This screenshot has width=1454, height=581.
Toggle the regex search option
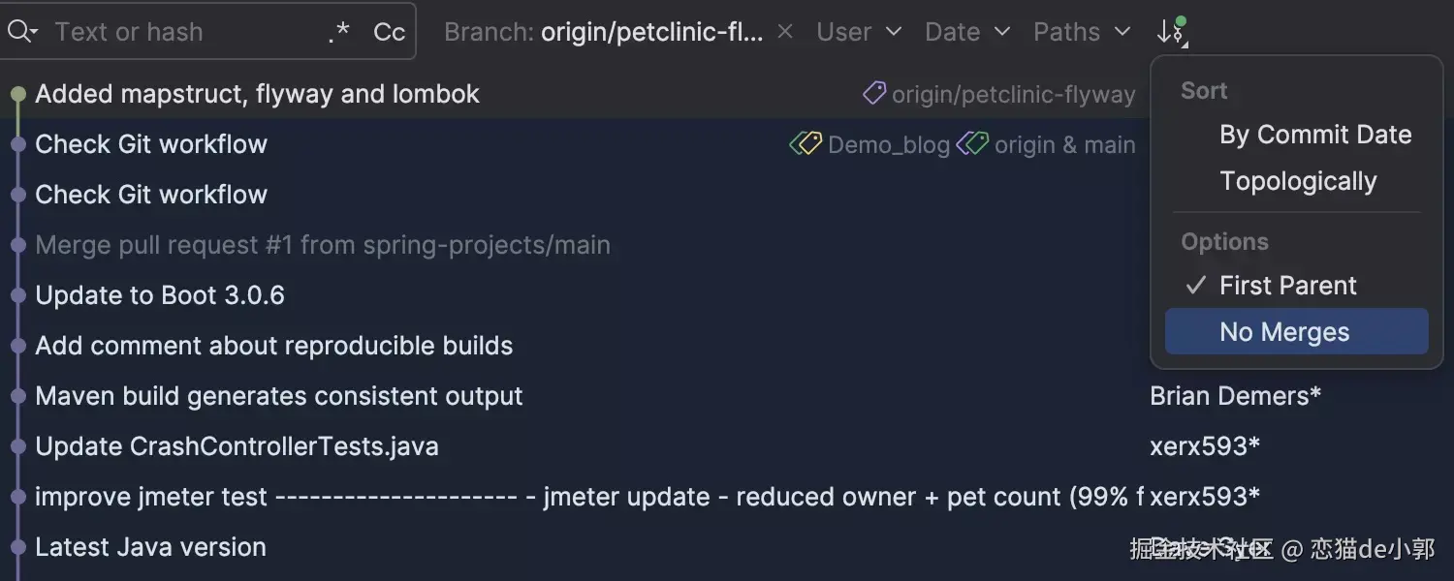(338, 32)
